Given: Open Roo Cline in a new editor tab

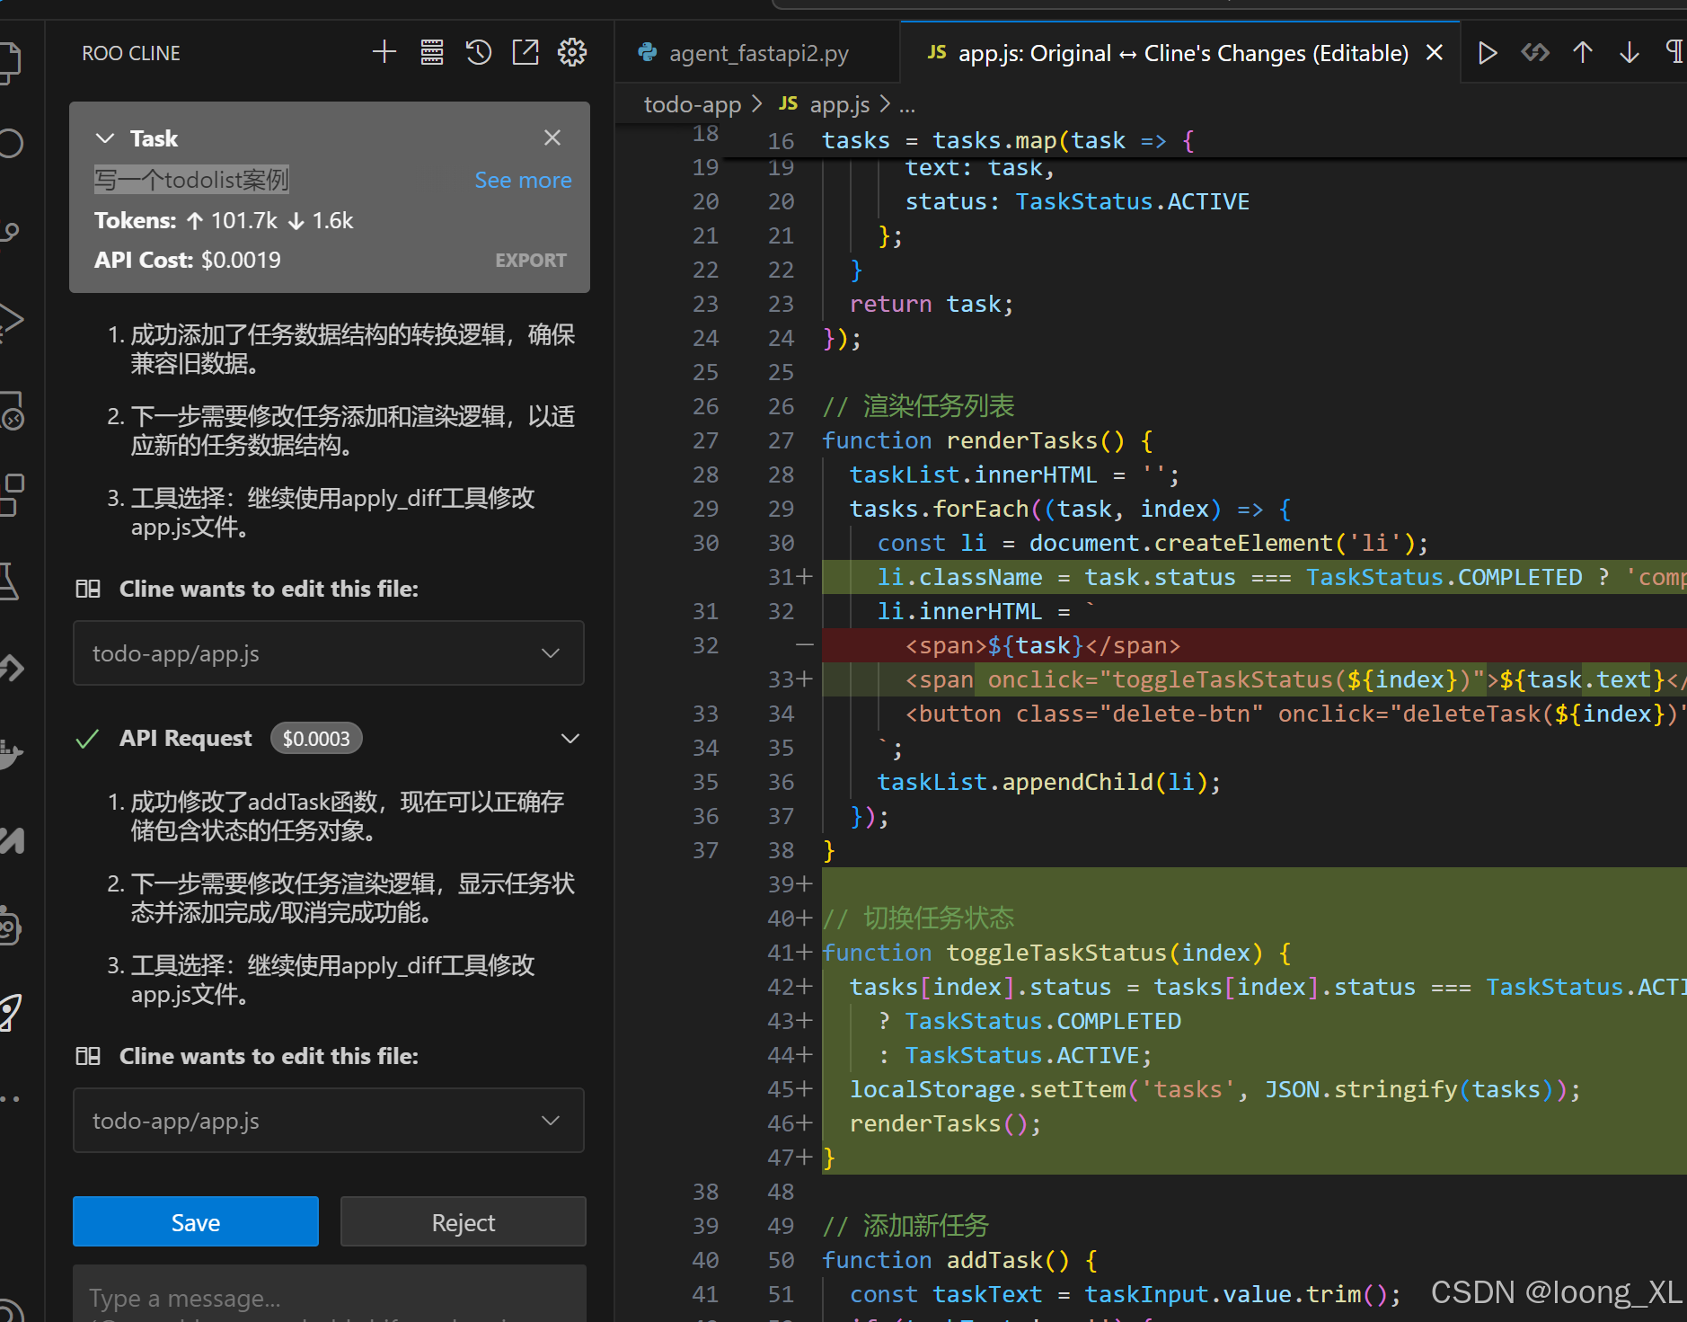Looking at the screenshot, I should click(x=526, y=51).
